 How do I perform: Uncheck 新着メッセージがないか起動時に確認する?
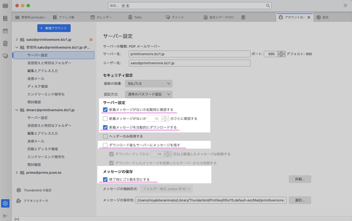[105, 110]
